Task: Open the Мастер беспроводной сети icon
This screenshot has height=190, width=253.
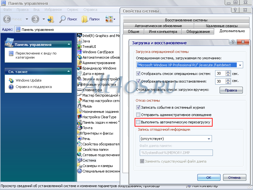Action: point(80,95)
